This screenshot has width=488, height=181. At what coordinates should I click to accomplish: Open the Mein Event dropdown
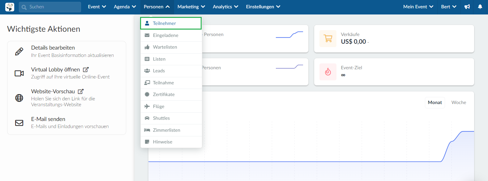point(418,7)
